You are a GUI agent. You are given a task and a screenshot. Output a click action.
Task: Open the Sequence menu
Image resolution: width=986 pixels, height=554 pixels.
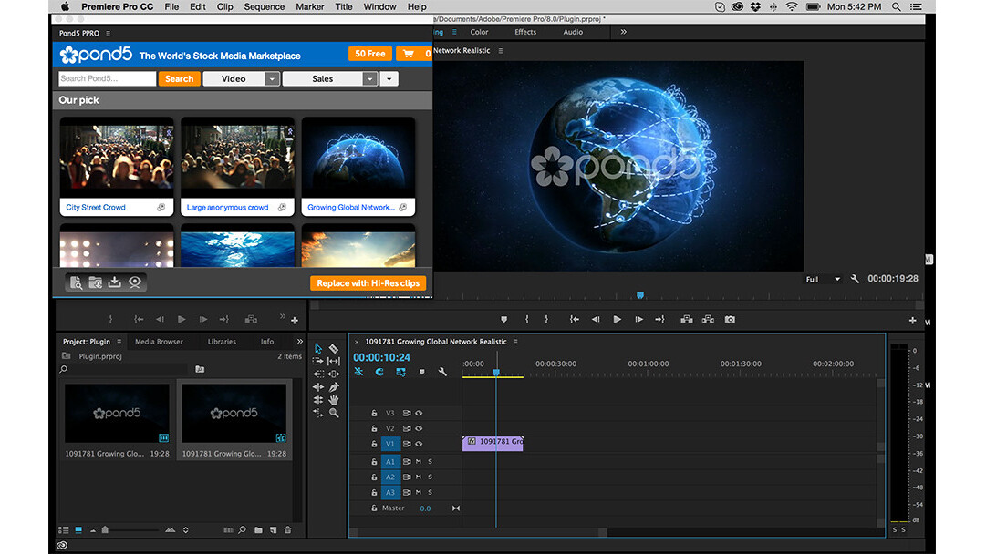(264, 6)
